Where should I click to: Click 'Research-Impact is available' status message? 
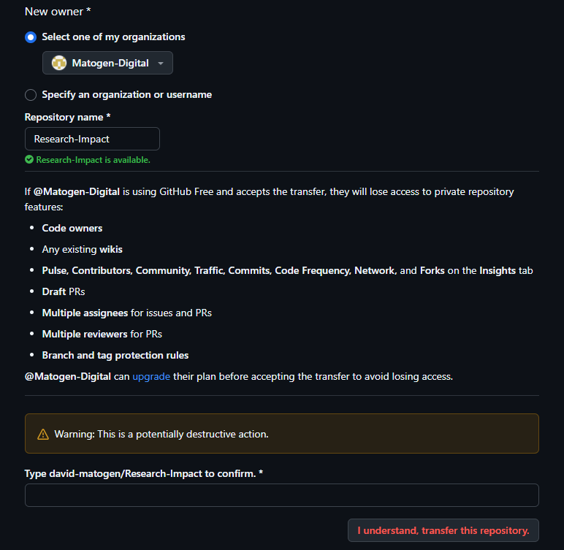coord(93,159)
